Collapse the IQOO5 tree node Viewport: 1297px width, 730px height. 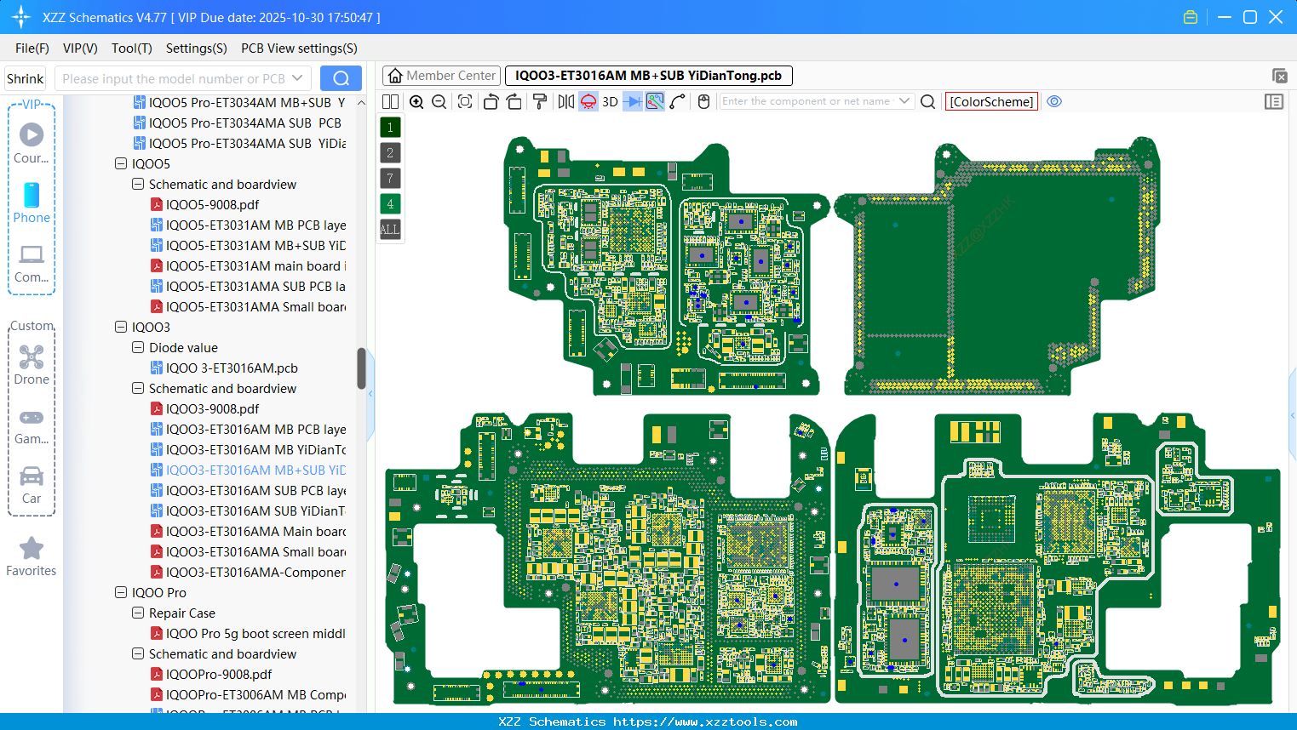point(121,163)
